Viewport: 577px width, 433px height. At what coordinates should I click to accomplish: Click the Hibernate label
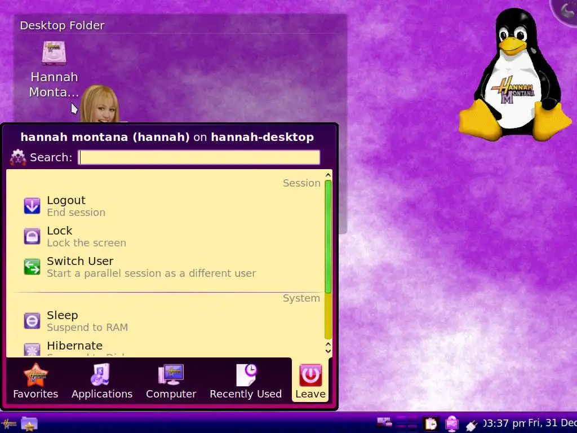coord(75,346)
